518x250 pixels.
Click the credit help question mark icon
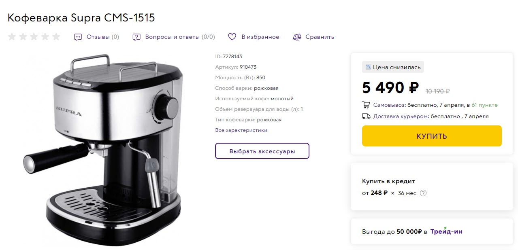(423, 193)
